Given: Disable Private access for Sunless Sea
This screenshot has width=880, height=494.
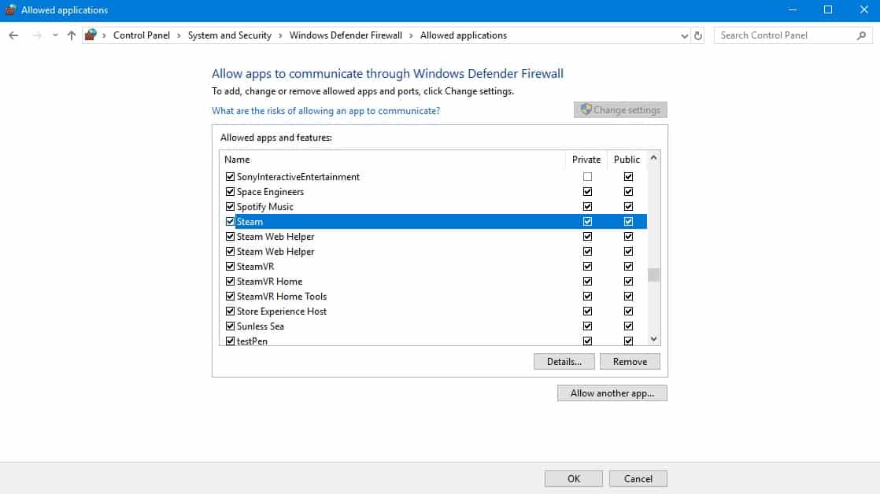Looking at the screenshot, I should pos(588,326).
